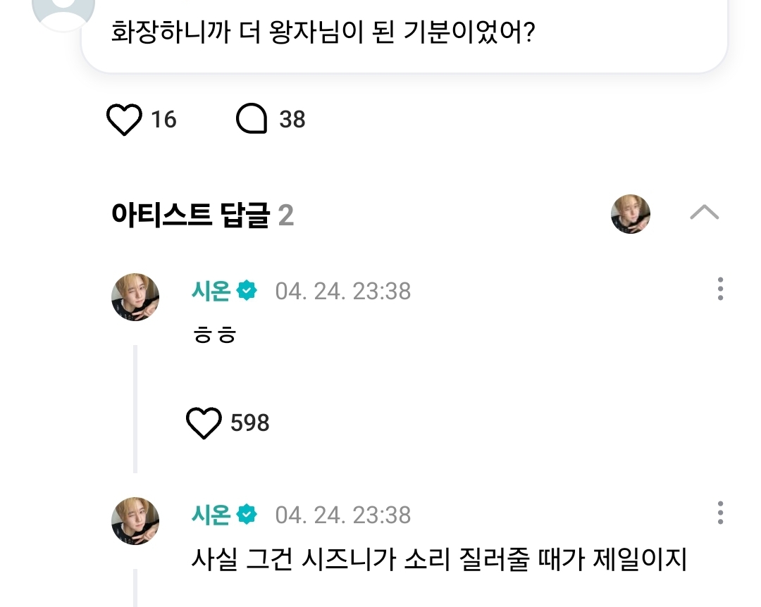Open replies via the speech bubble icon

pyautogui.click(x=252, y=120)
